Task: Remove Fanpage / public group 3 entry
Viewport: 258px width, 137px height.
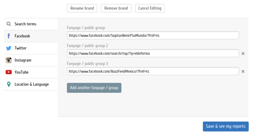Action: (x=243, y=72)
